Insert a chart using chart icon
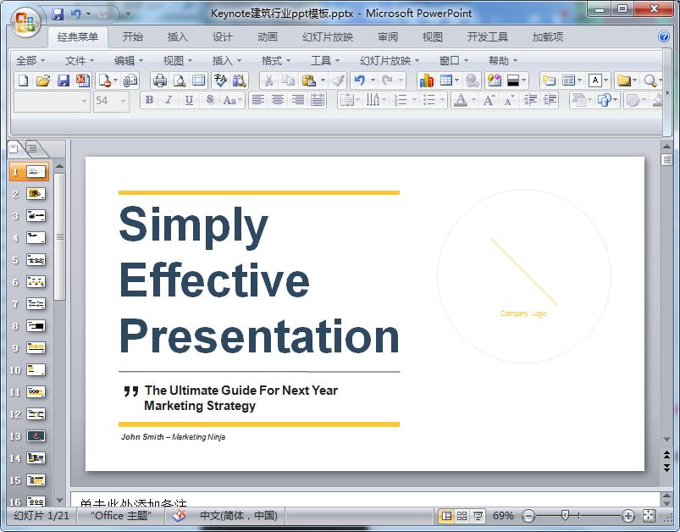 (426, 80)
